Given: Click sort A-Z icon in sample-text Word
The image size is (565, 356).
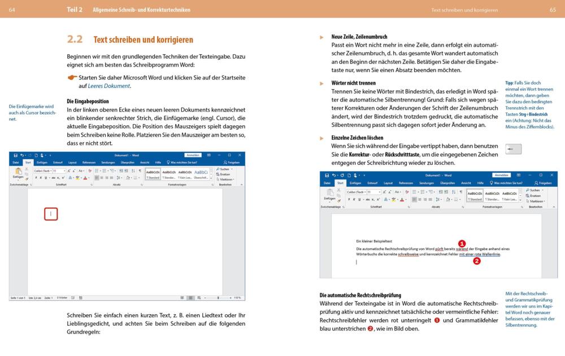Looking at the screenshot, I should click(454, 192).
